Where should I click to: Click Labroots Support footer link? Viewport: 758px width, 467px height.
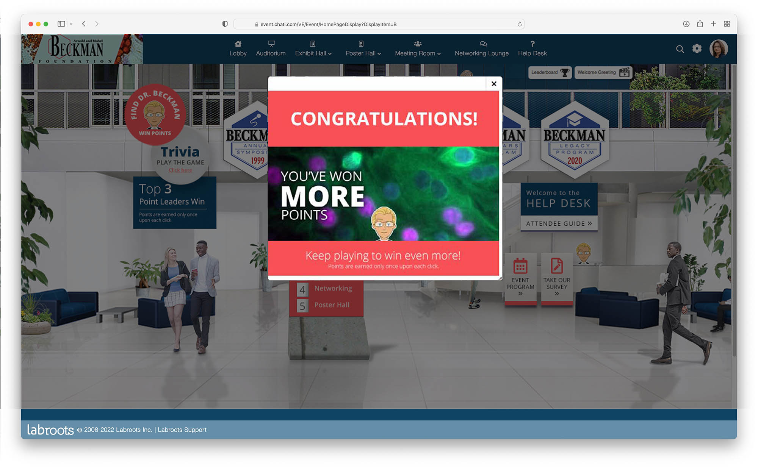182,430
